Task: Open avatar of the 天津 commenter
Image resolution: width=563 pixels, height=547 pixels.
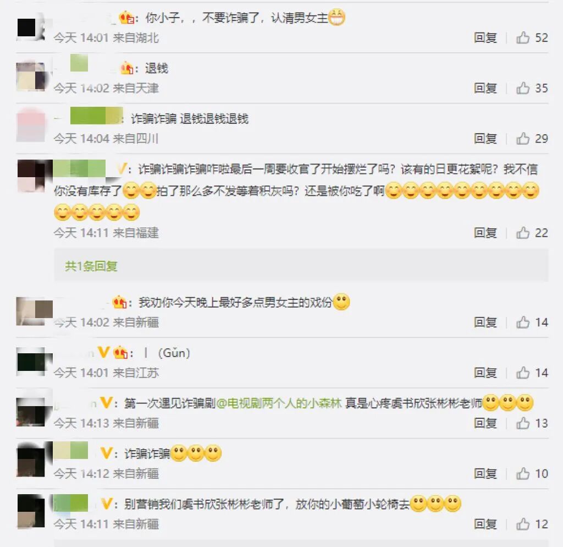Action: click(x=31, y=76)
